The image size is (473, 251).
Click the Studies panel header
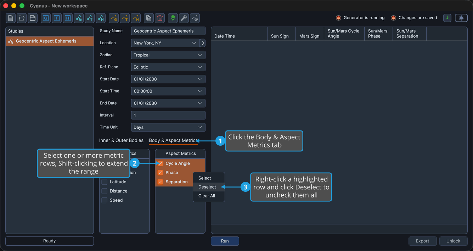(x=50, y=31)
